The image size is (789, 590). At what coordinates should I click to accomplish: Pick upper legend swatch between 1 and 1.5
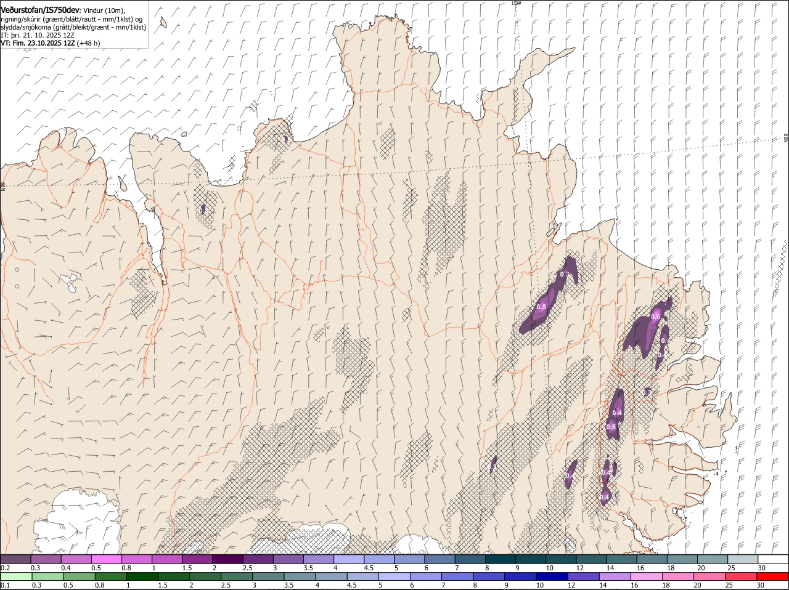(166, 559)
